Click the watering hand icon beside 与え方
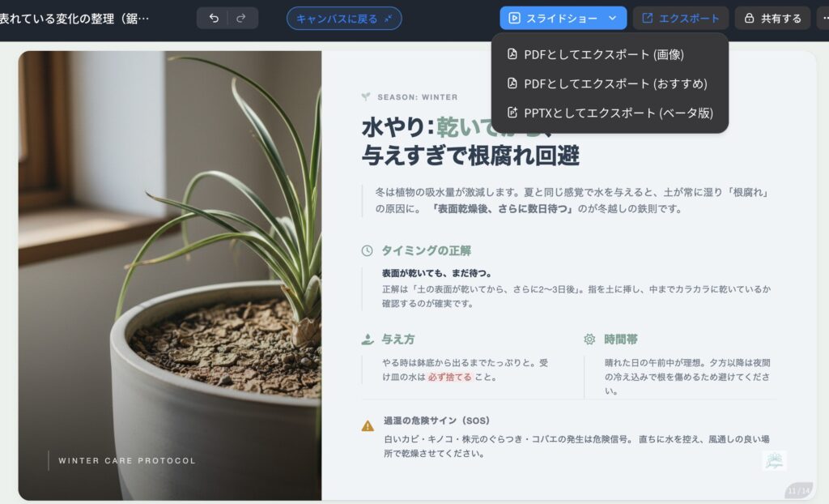829x504 pixels. click(x=368, y=340)
